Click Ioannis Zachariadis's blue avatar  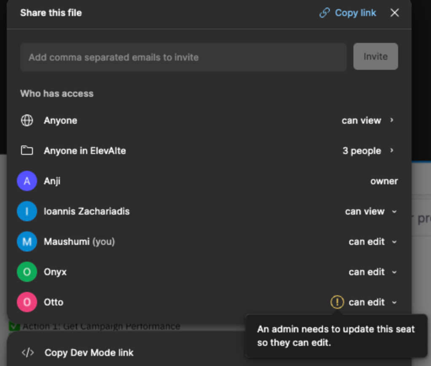[x=27, y=211]
